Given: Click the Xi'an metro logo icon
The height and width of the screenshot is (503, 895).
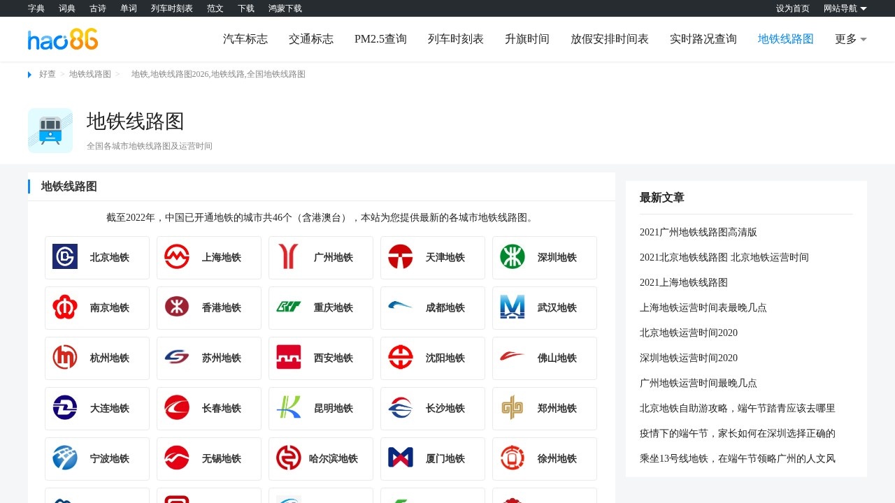Looking at the screenshot, I should pyautogui.click(x=289, y=358).
